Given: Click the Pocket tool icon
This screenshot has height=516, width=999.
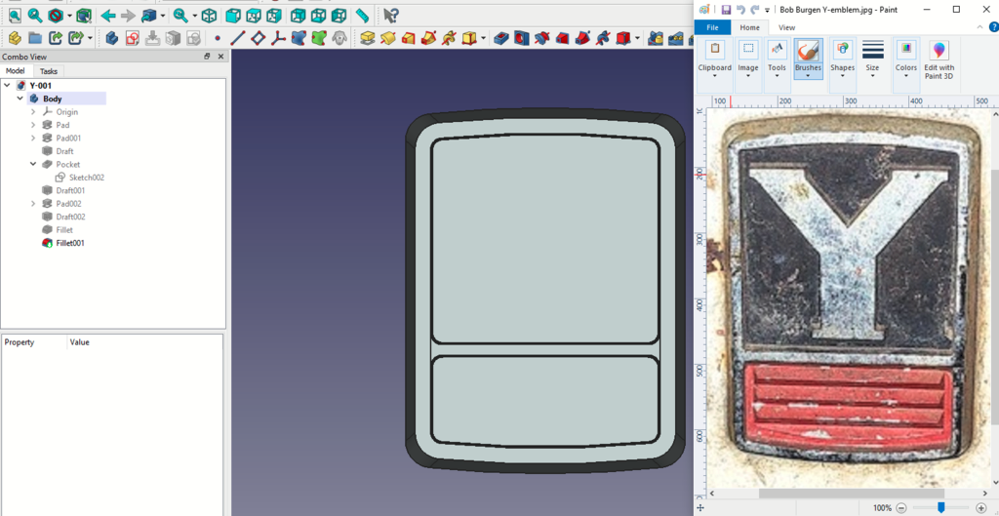Looking at the screenshot, I should tap(501, 38).
